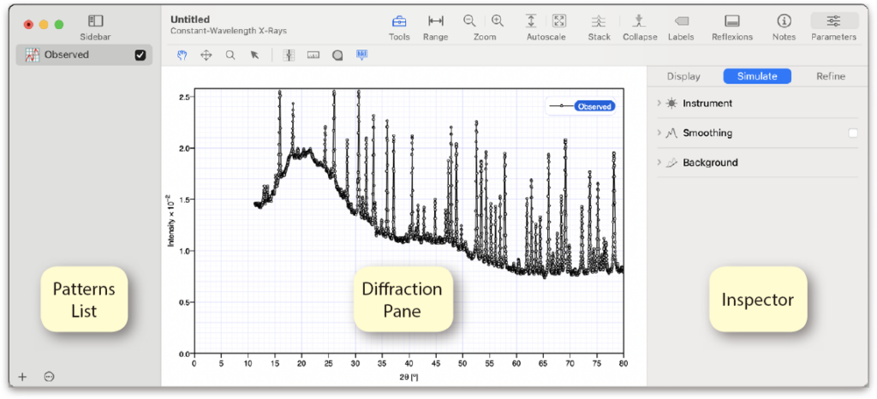Viewport: 877px width, 399px height.
Task: Add a pattern with the plus button
Action: coord(22,377)
